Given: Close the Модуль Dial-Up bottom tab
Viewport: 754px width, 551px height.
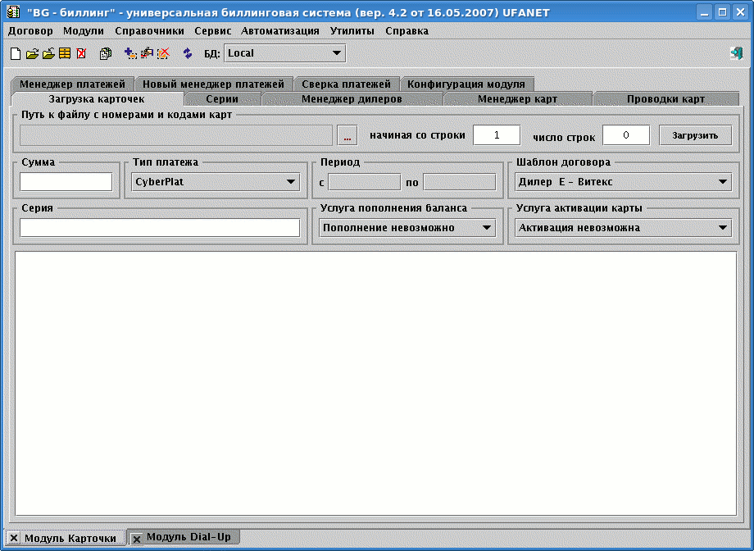Looking at the screenshot, I should tap(137, 539).
